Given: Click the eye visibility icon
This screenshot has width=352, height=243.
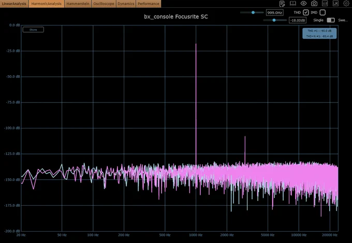Looking at the screenshot, I should tap(303, 4).
